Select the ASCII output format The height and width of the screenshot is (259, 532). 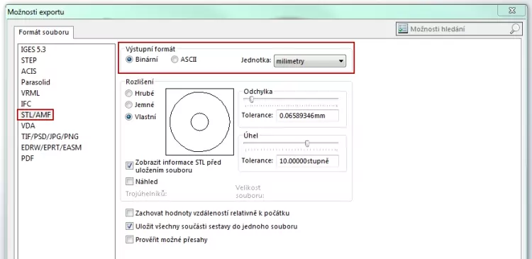click(174, 60)
